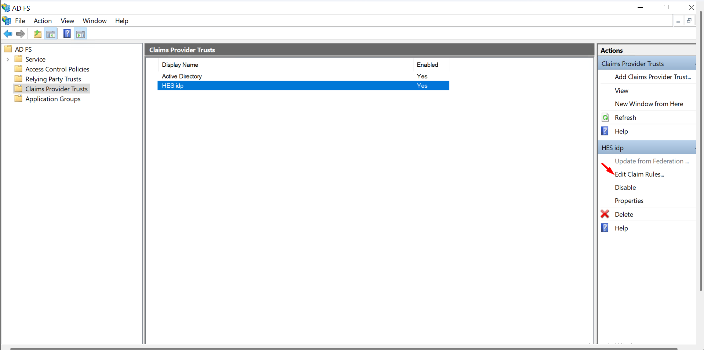The height and width of the screenshot is (350, 704).
Task: Open Edit Claim Rules for HES idp
Action: (639, 174)
